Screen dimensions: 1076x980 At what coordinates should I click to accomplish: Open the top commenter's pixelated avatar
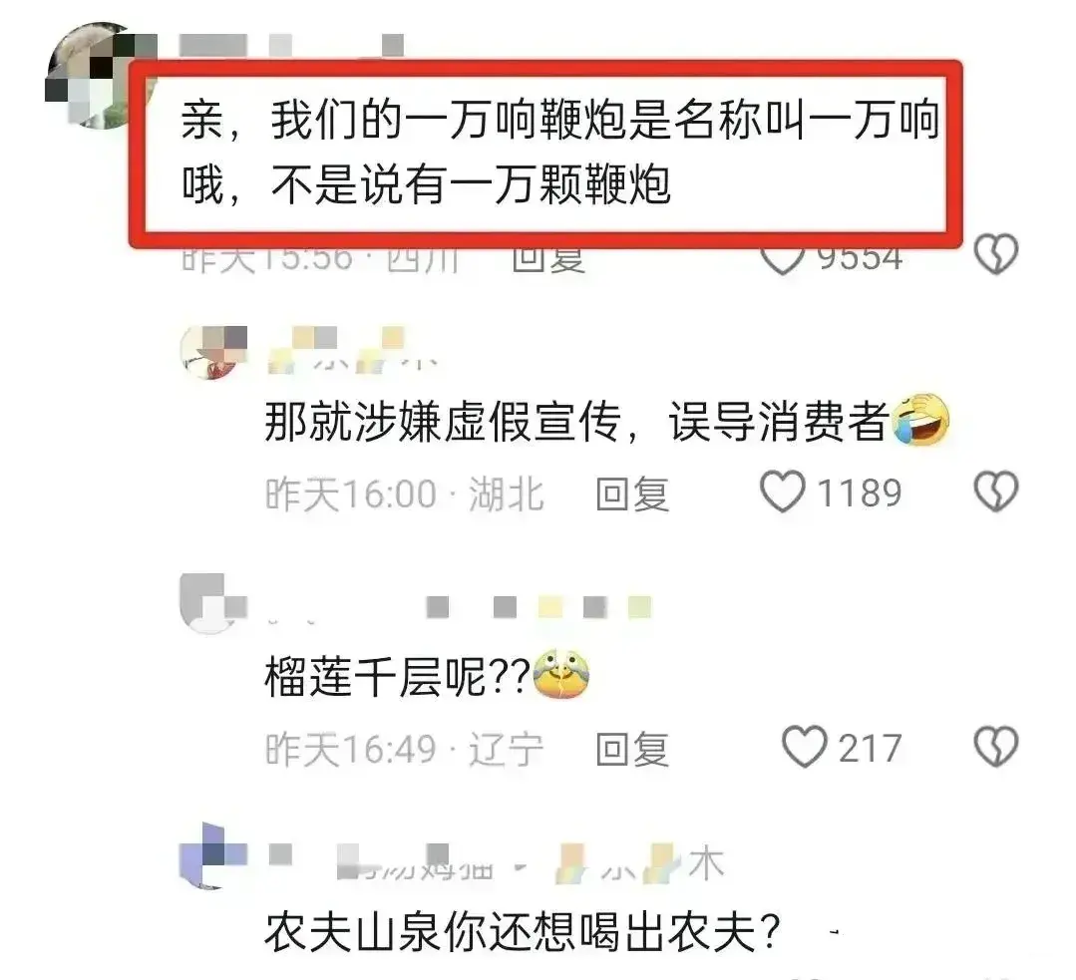click(x=98, y=76)
